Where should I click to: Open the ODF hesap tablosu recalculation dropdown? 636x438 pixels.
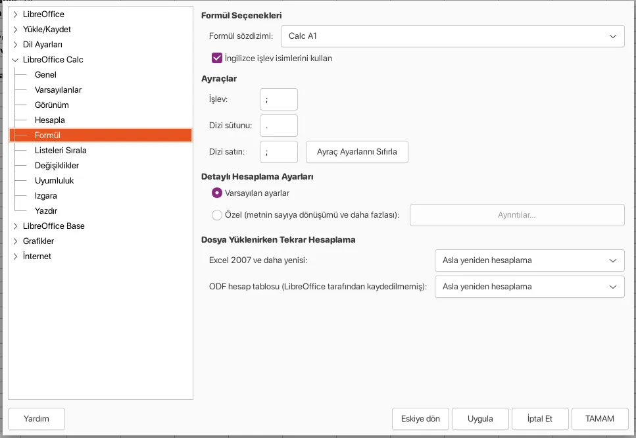point(529,287)
